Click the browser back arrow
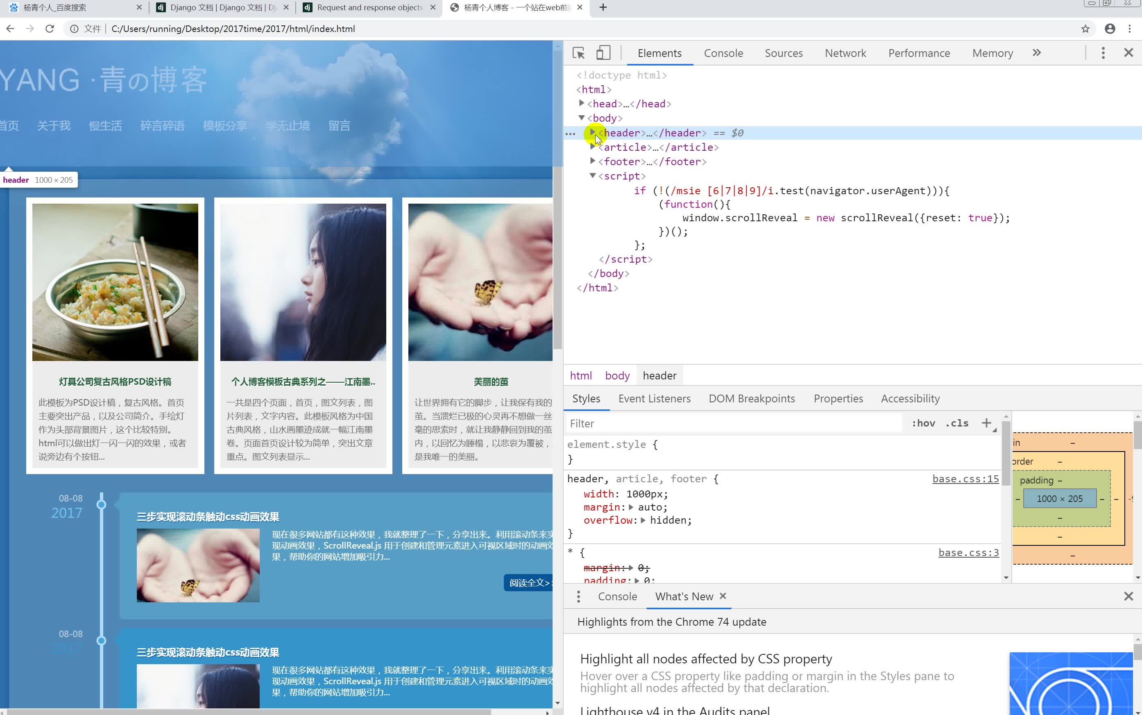1142x715 pixels. tap(10, 29)
